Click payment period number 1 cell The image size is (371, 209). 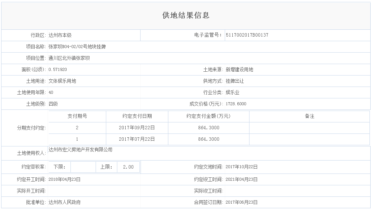coord(77,139)
